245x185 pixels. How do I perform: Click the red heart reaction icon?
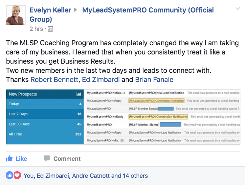pos(17,175)
